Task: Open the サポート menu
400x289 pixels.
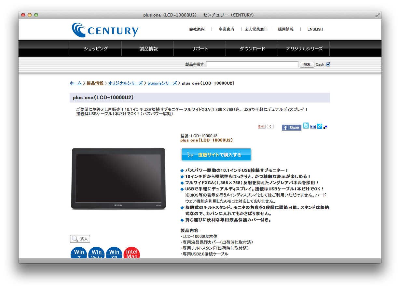Action: (200, 49)
